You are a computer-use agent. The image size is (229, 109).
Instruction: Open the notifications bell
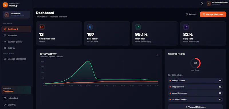202,3
